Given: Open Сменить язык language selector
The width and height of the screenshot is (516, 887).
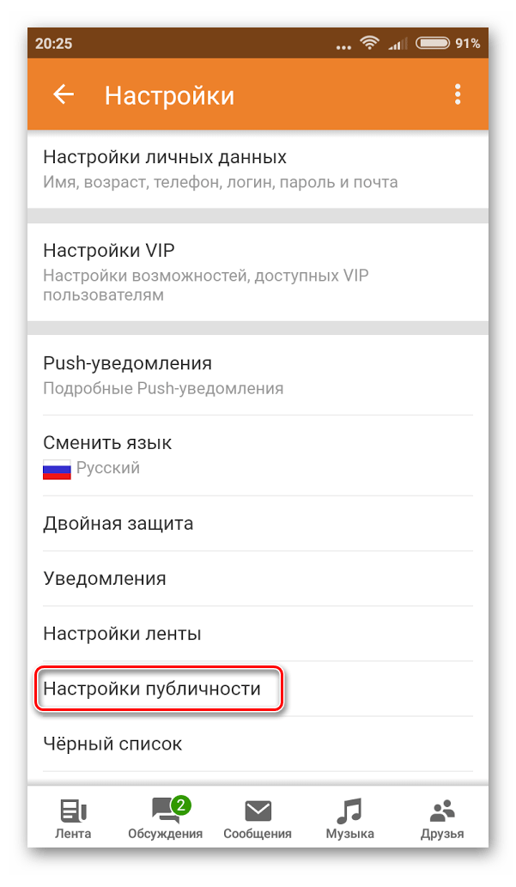Looking at the screenshot, I should (258, 455).
